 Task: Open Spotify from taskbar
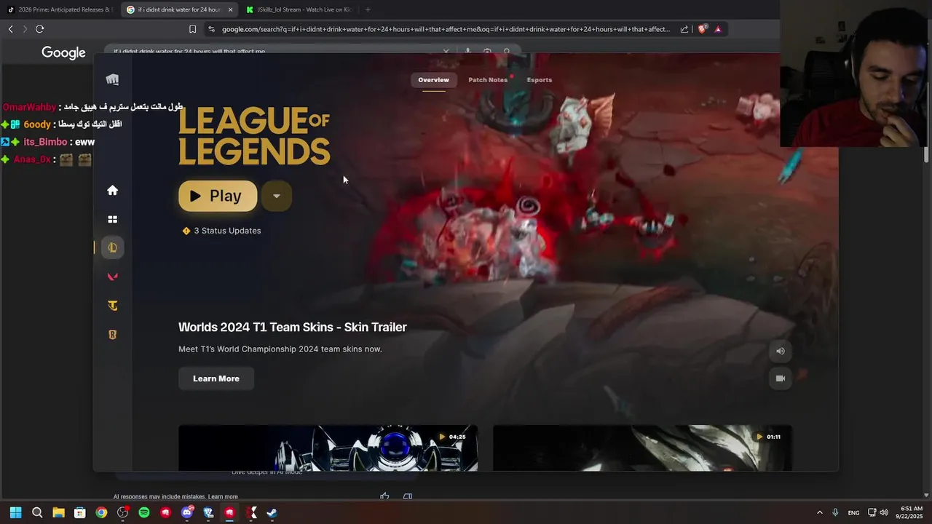(144, 512)
